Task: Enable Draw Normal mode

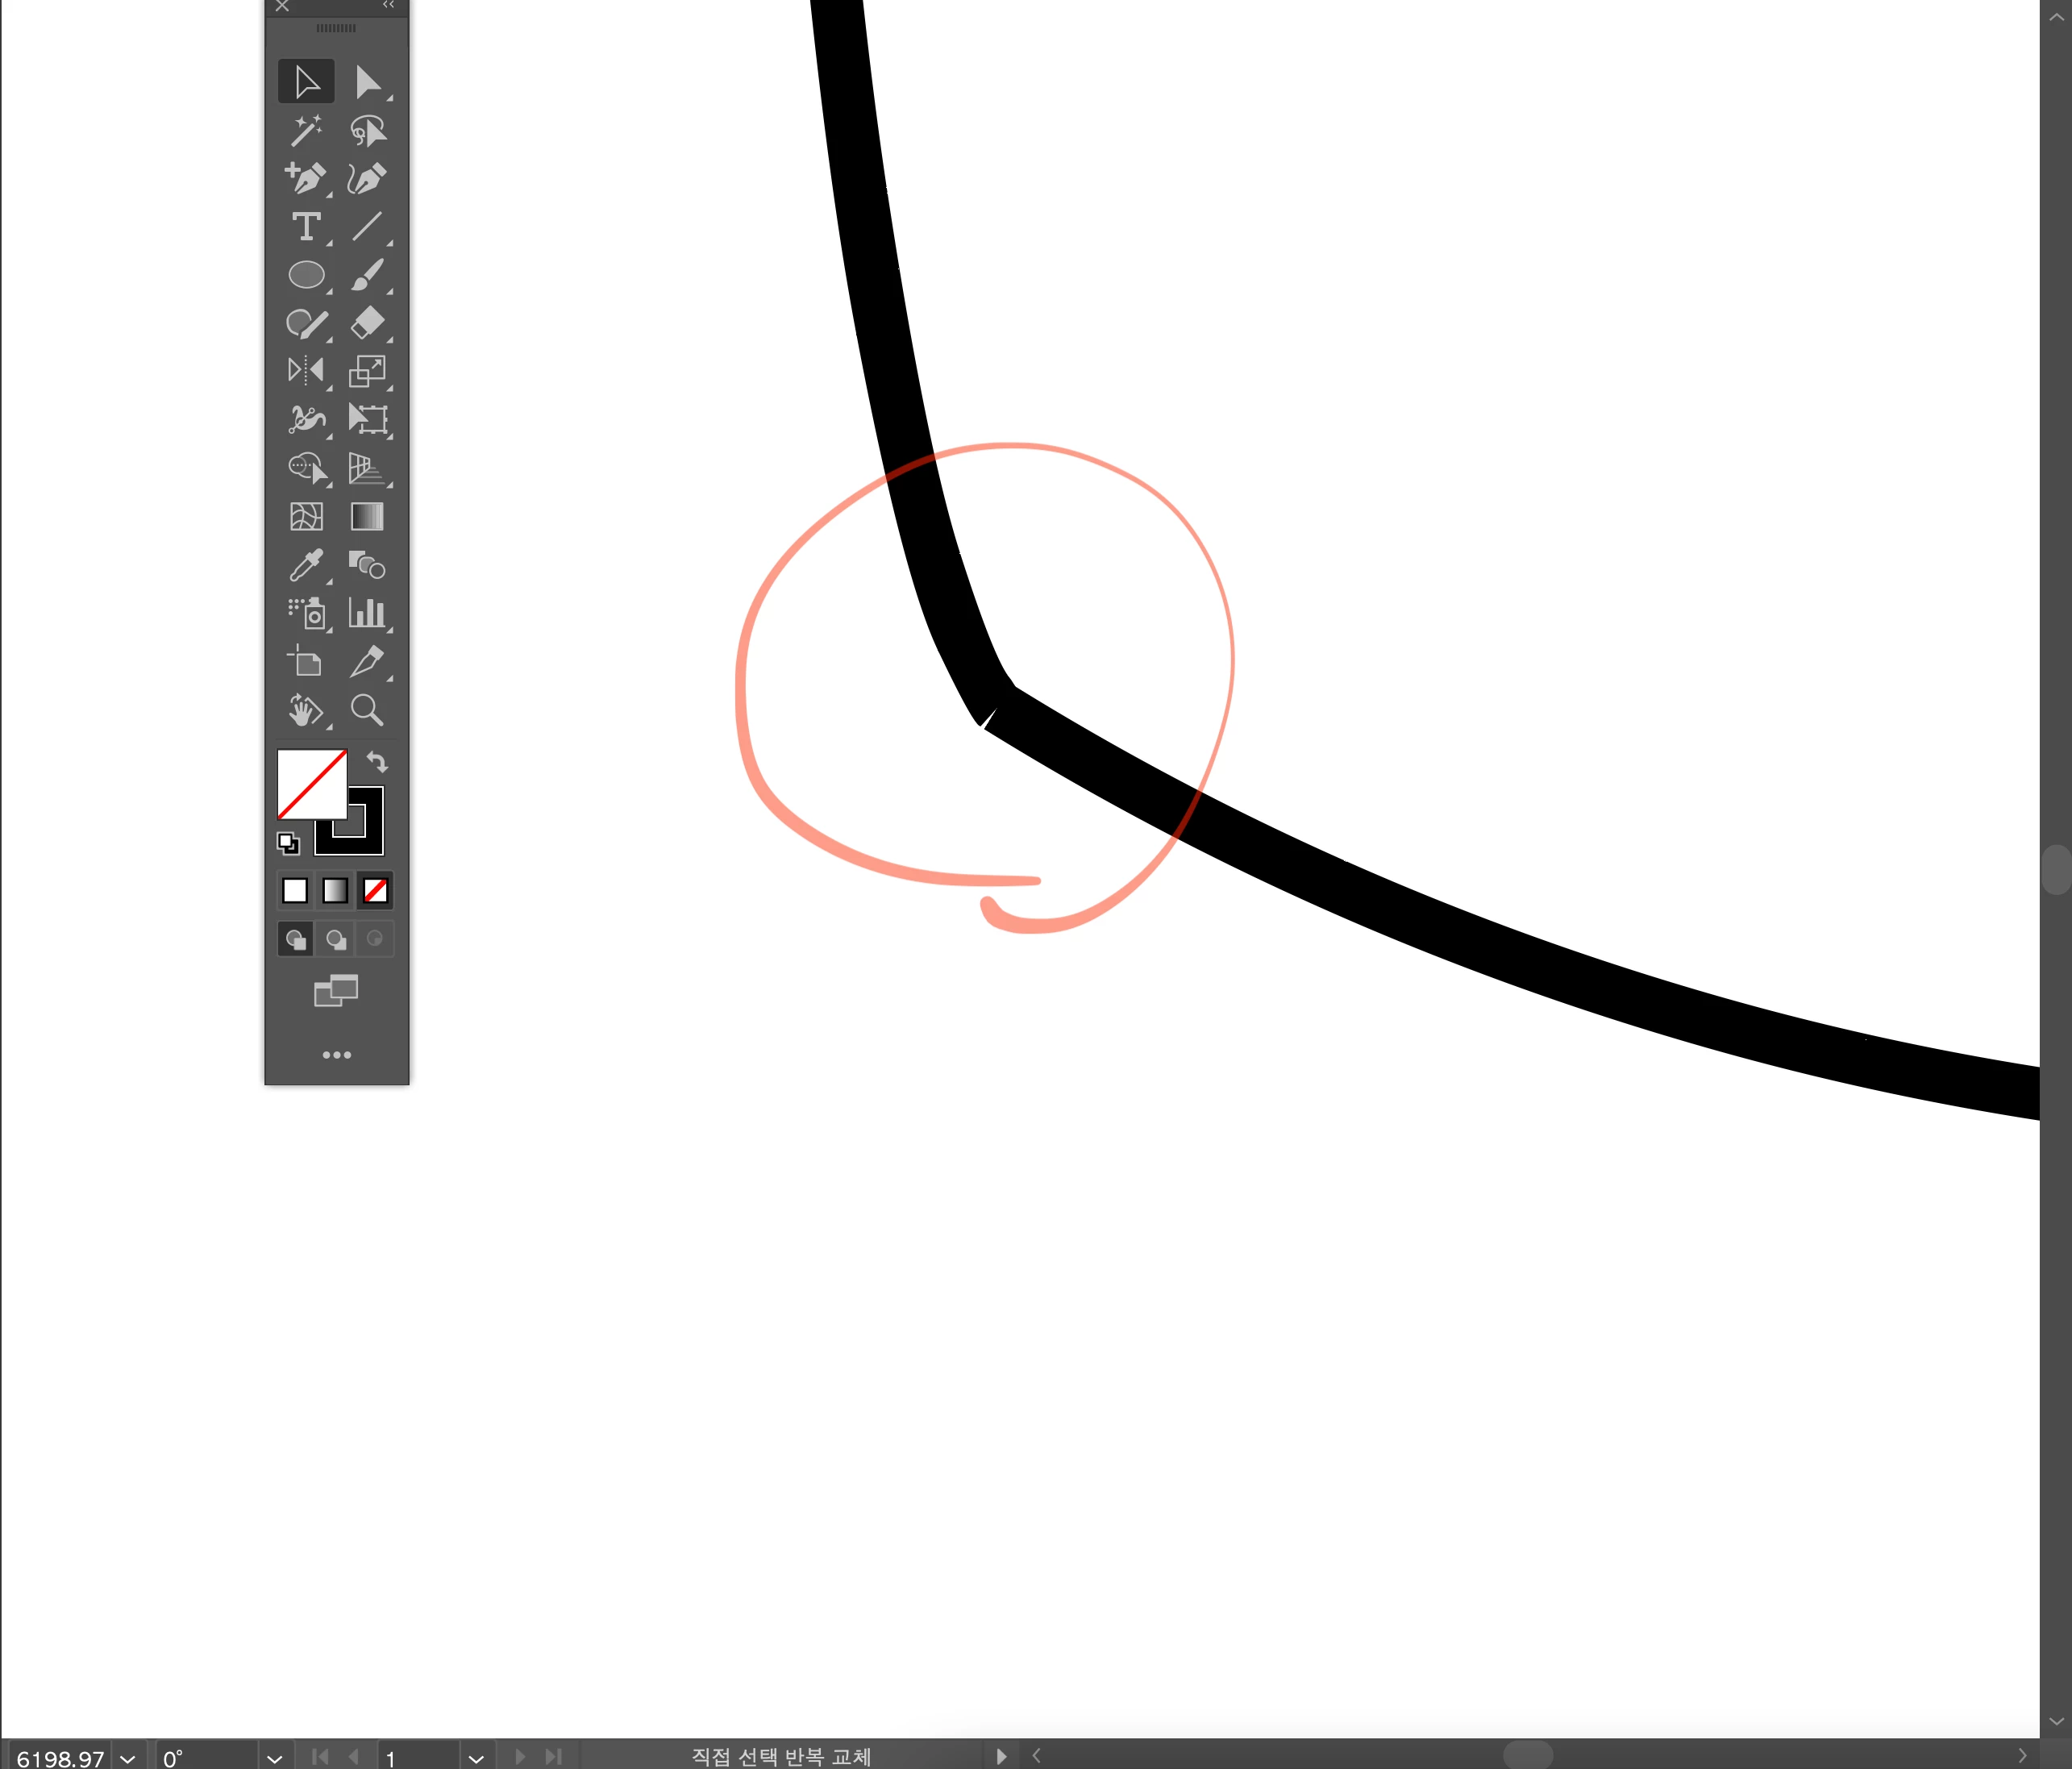Action: click(295, 939)
